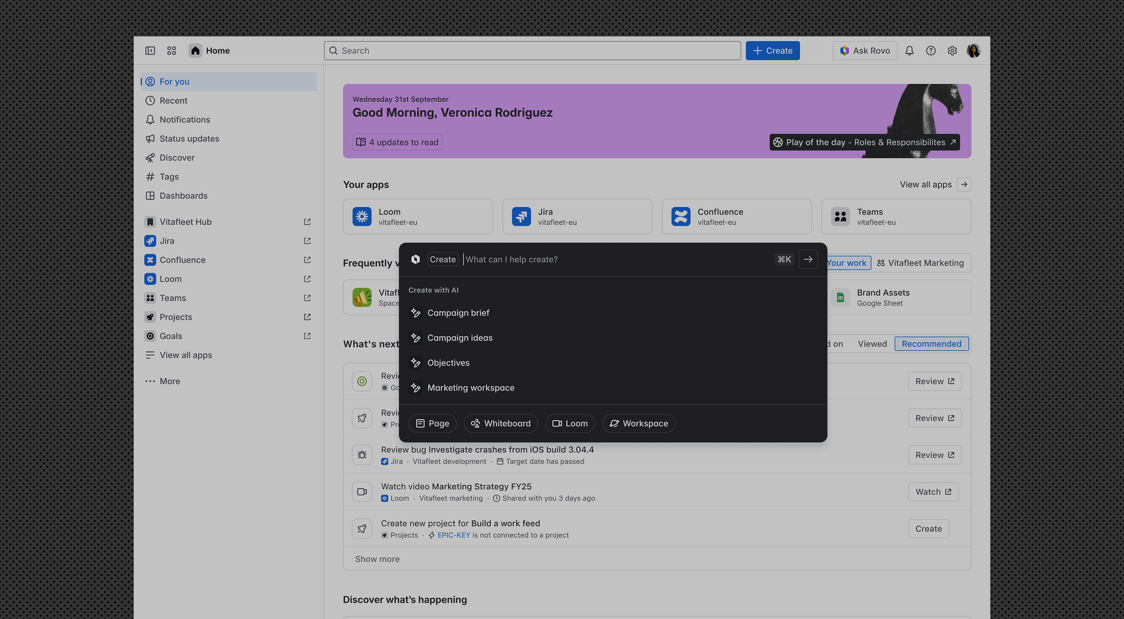Select the Vitafleet Marketing tab
Screen dimensions: 1124x619
[920, 263]
